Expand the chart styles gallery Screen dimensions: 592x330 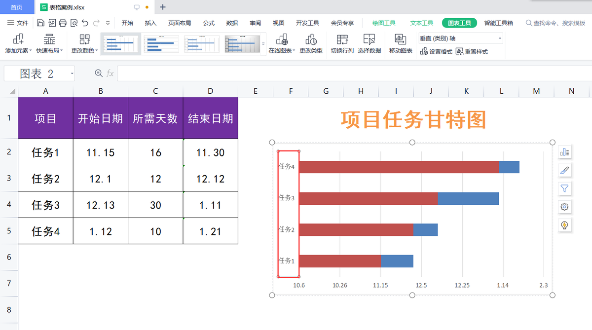263,44
